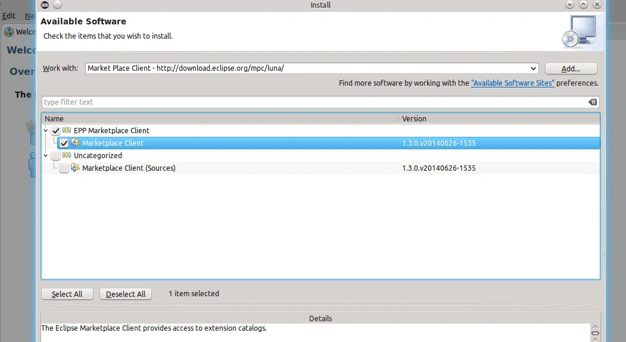
Task: Click the Welcome tab icon behind the dialog
Action: click(x=9, y=32)
